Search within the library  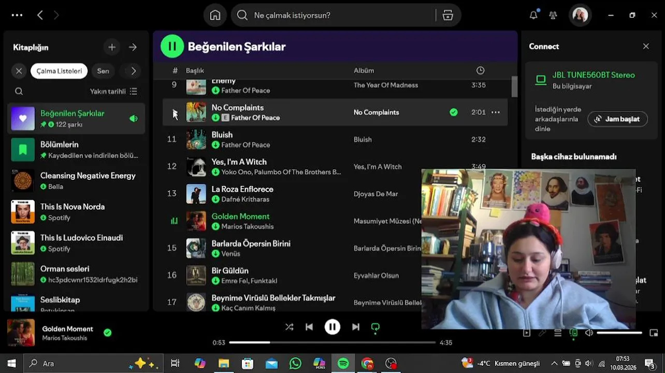tap(19, 91)
